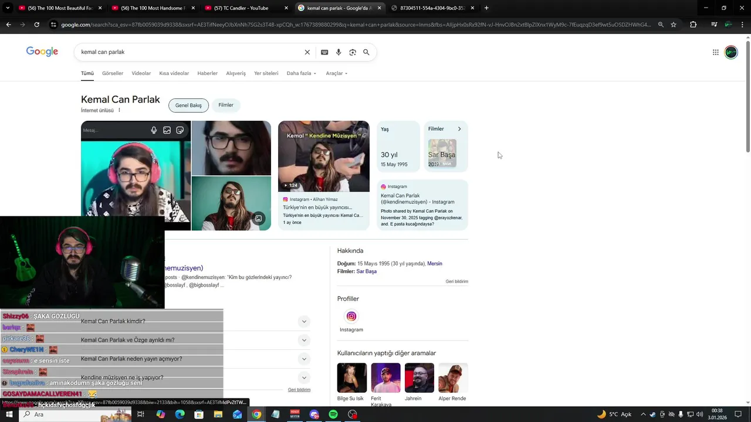Open Windows notification center icon
751x422 pixels.
pos(738,414)
